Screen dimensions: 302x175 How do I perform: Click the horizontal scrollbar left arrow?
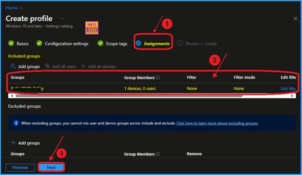click(x=12, y=96)
